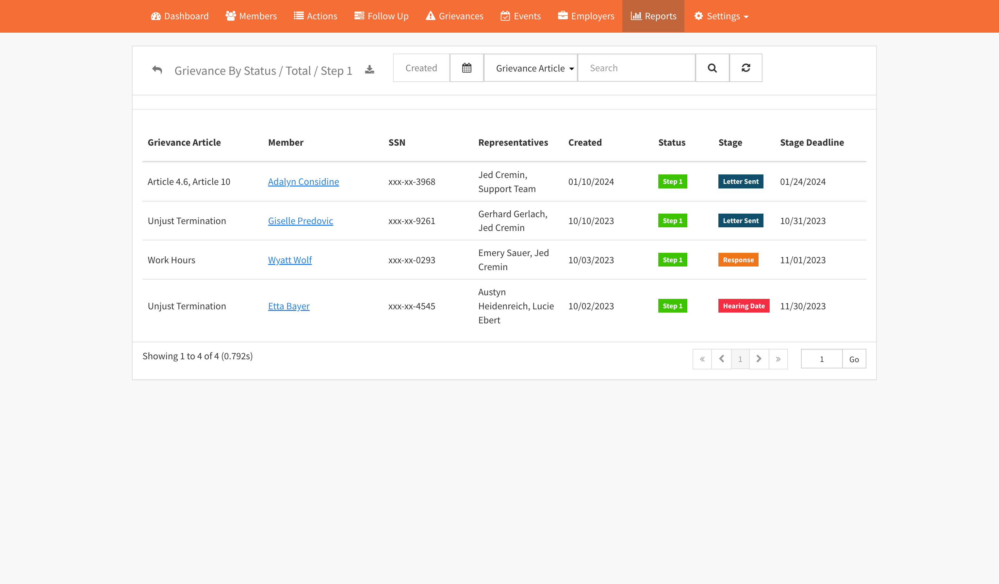999x584 pixels.
Task: Select page 1 in pagination
Action: 740,359
